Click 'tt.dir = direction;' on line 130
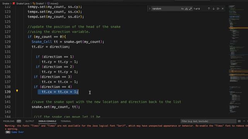 click(51, 47)
